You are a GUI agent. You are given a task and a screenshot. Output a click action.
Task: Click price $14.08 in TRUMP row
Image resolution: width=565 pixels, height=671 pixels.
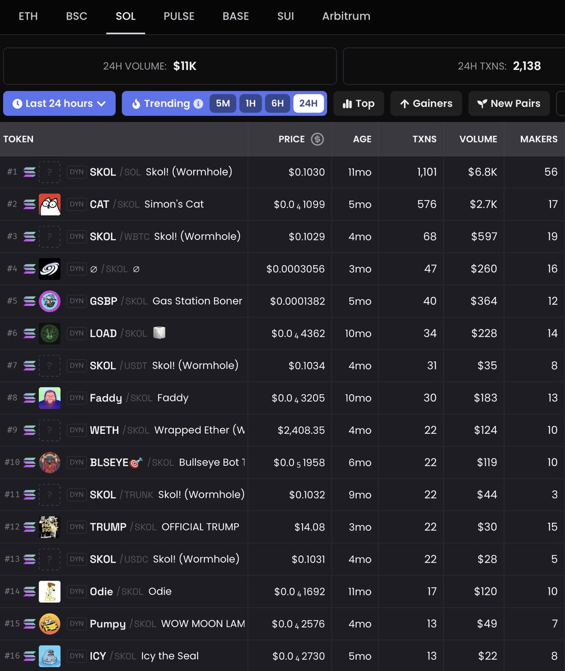coord(309,527)
